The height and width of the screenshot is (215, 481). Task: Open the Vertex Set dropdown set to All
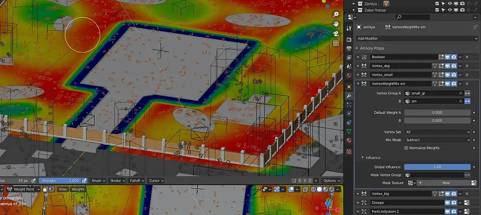click(x=437, y=132)
